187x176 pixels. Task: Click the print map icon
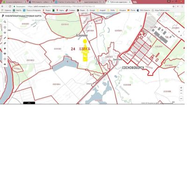tap(5, 54)
